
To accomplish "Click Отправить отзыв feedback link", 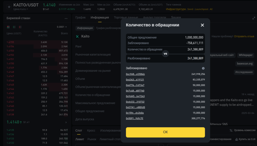I will point(244,36).
